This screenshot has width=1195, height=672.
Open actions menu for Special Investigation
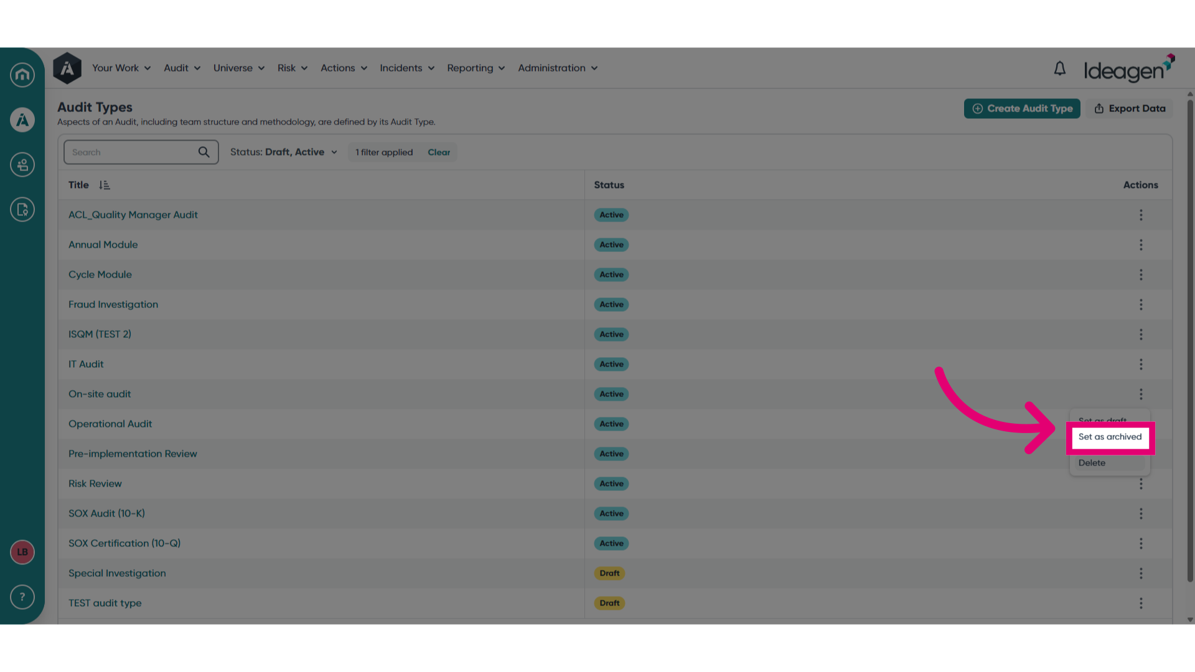pyautogui.click(x=1141, y=573)
